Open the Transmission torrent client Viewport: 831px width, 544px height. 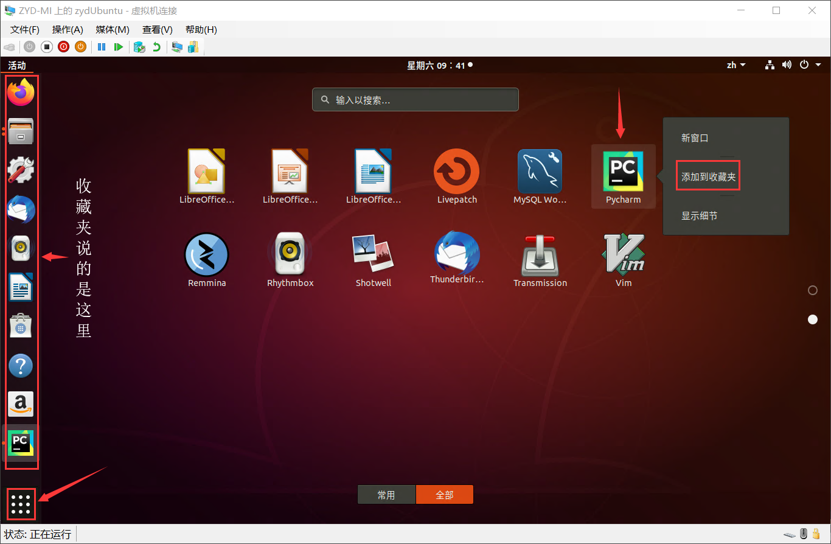click(540, 260)
